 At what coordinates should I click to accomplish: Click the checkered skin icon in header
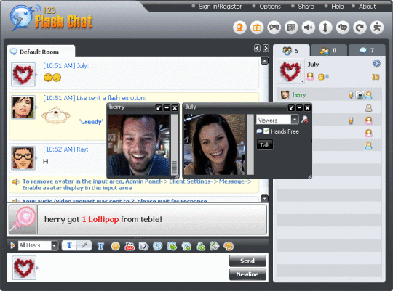click(x=291, y=28)
